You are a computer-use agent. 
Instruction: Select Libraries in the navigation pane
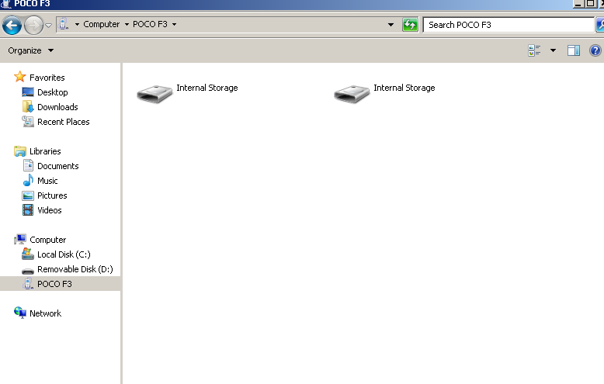pos(45,151)
